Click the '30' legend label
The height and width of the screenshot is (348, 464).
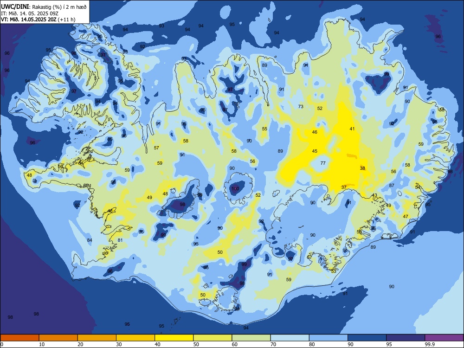point(119,344)
